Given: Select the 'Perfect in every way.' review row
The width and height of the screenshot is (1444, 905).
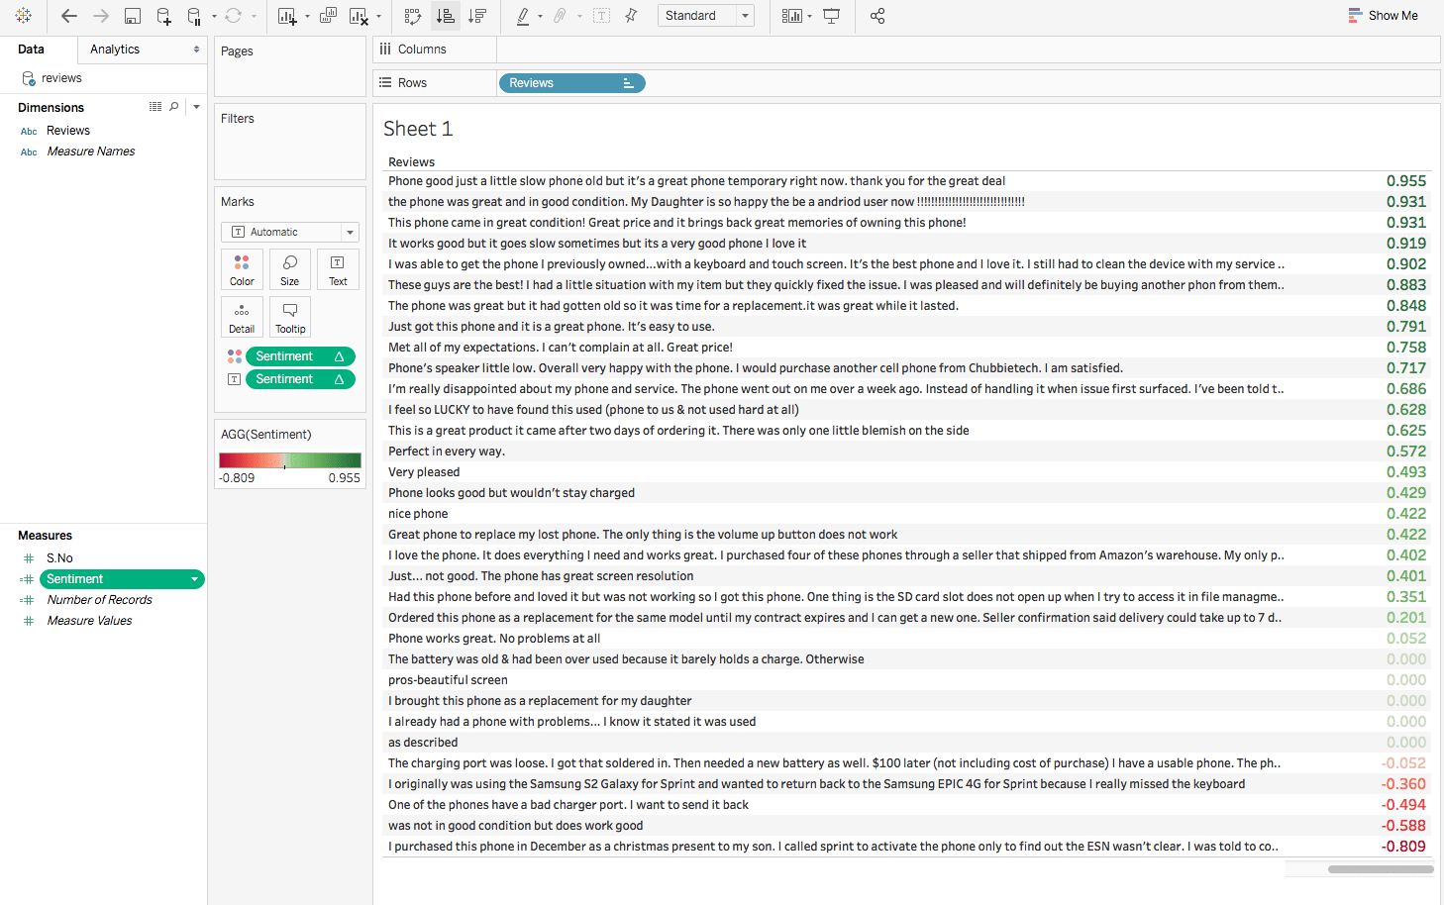Looking at the screenshot, I should 905,452.
